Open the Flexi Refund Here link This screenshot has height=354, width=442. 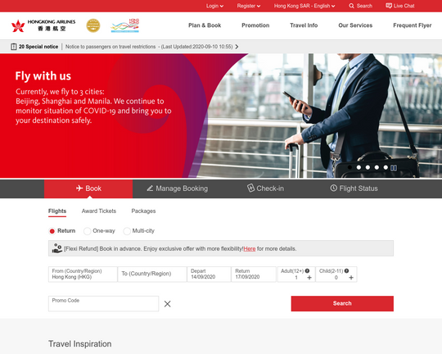click(x=250, y=249)
